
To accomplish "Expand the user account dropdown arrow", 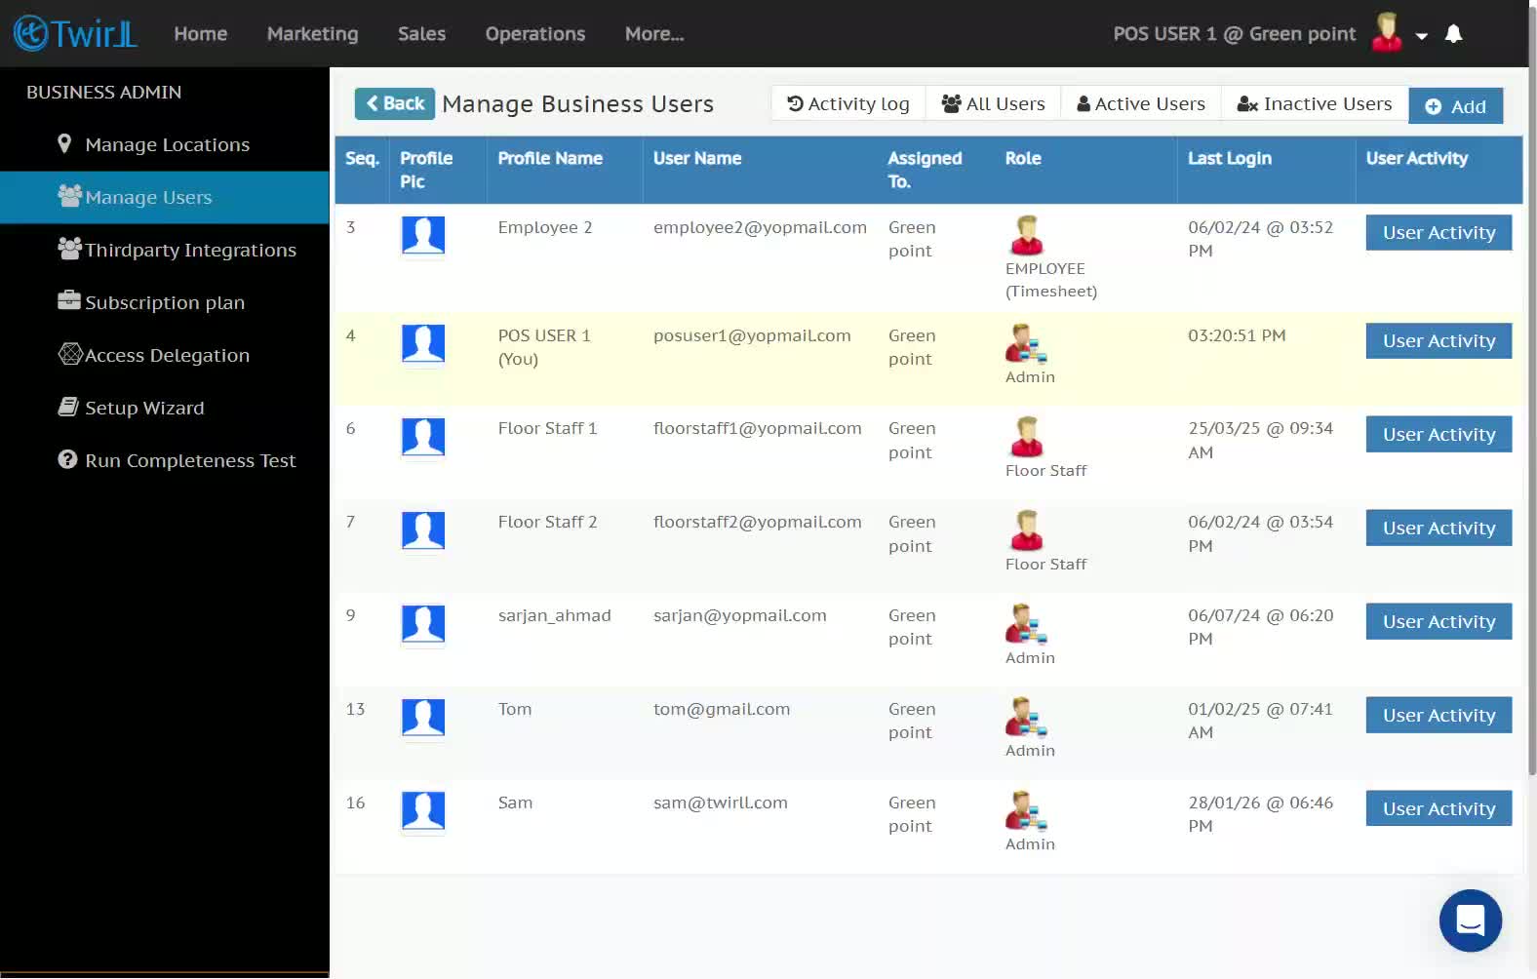I will [1421, 36].
